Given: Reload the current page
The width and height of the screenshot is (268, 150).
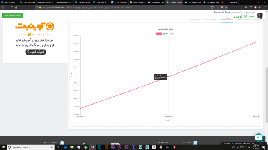Looking at the screenshot, I should [12, 7].
